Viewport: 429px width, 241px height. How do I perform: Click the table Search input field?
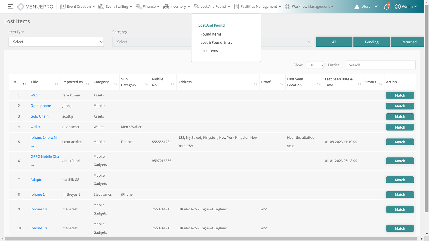[380, 65]
